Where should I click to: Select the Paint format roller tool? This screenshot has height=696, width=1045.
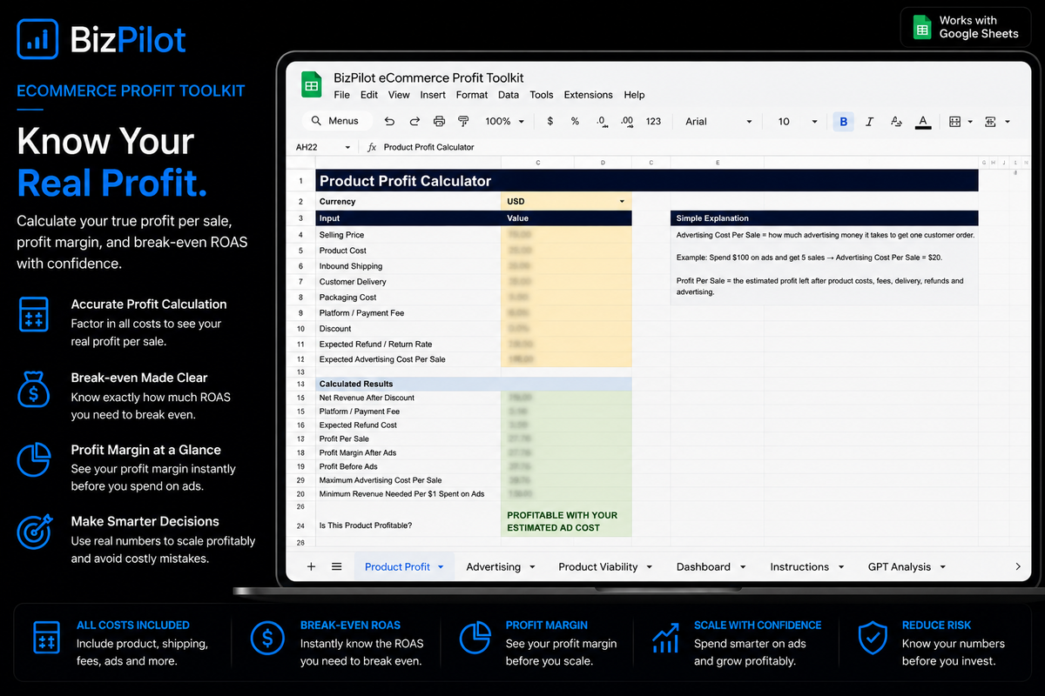(x=463, y=122)
